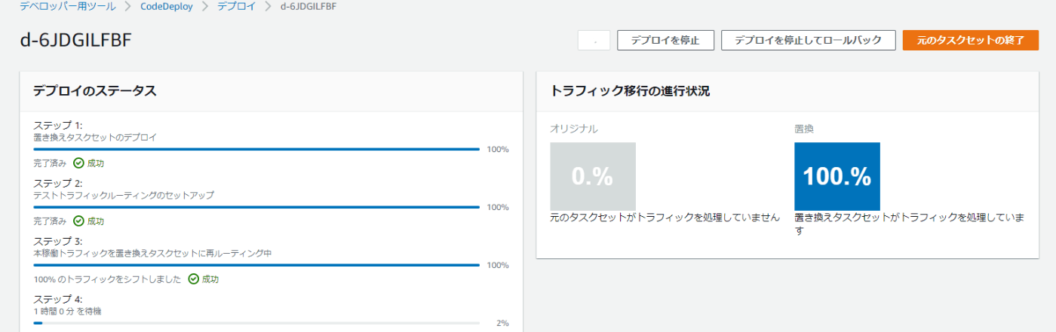This screenshot has height=332, width=1056.
Task: Click the ステップ 3 progress bar
Action: coord(256,265)
